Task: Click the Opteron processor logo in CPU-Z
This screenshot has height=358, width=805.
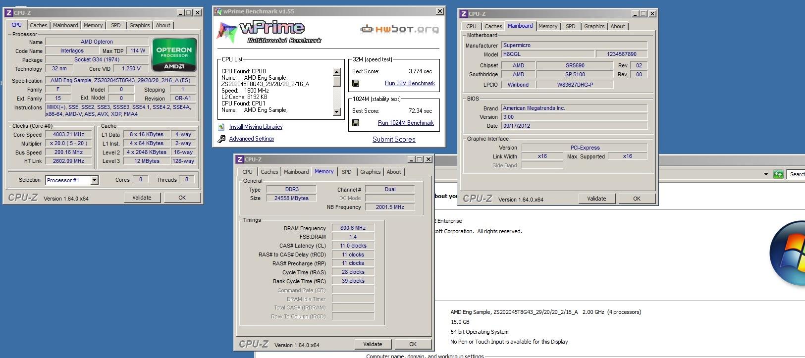Action: click(x=174, y=54)
